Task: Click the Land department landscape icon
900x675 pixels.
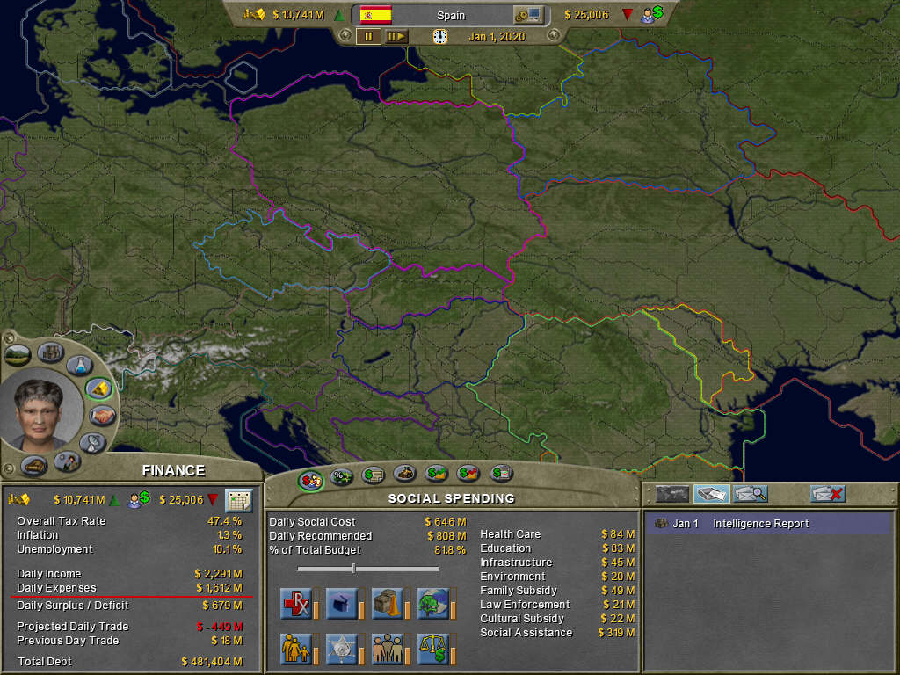Action: pos(18,355)
